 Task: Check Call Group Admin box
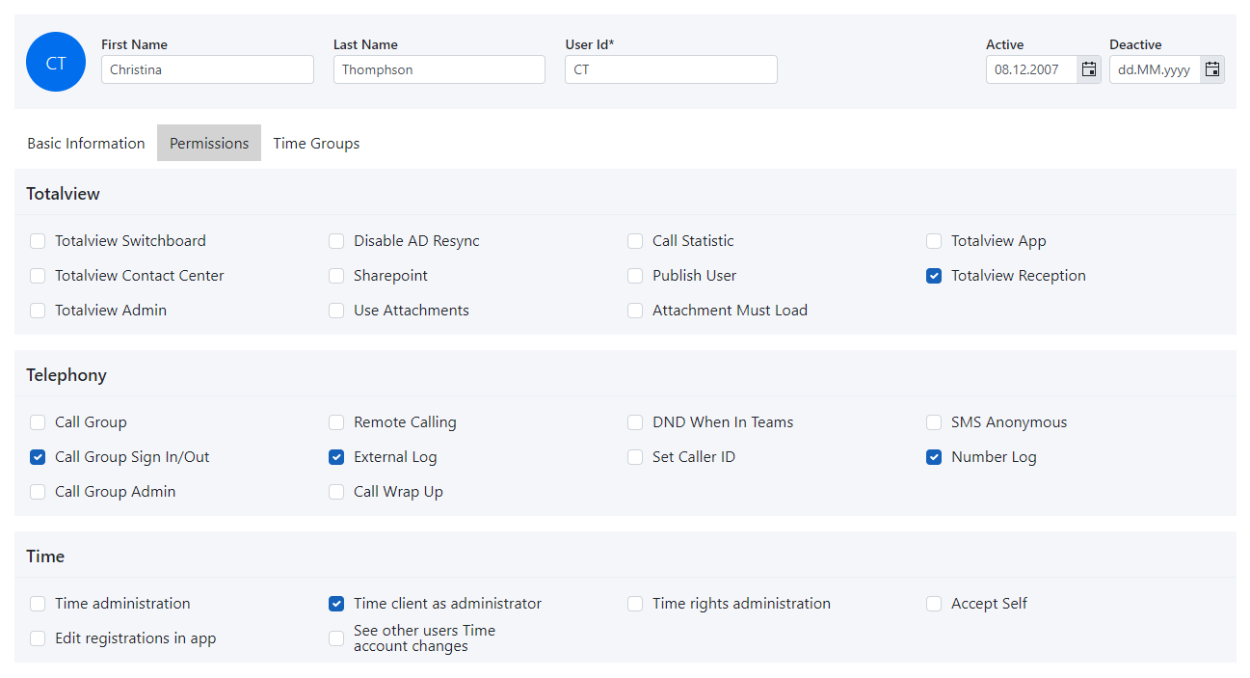(38, 492)
